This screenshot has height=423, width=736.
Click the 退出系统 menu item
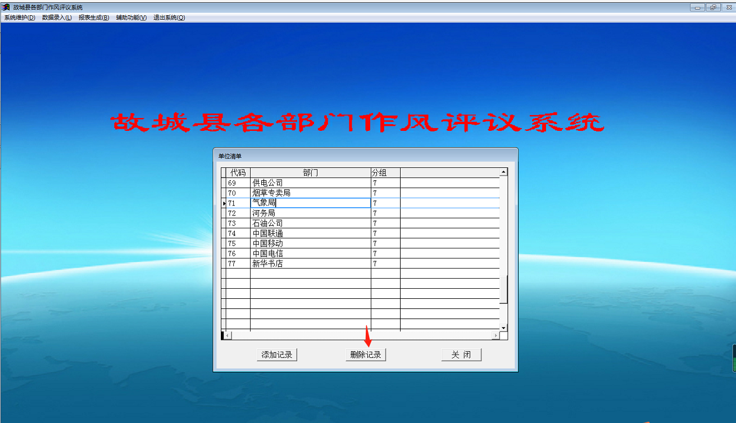pyautogui.click(x=169, y=17)
